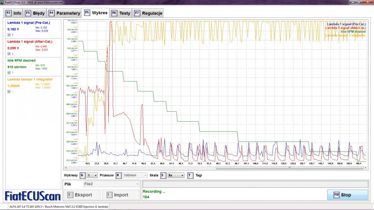Click the F4 key icon beside Parametery

[52, 13]
